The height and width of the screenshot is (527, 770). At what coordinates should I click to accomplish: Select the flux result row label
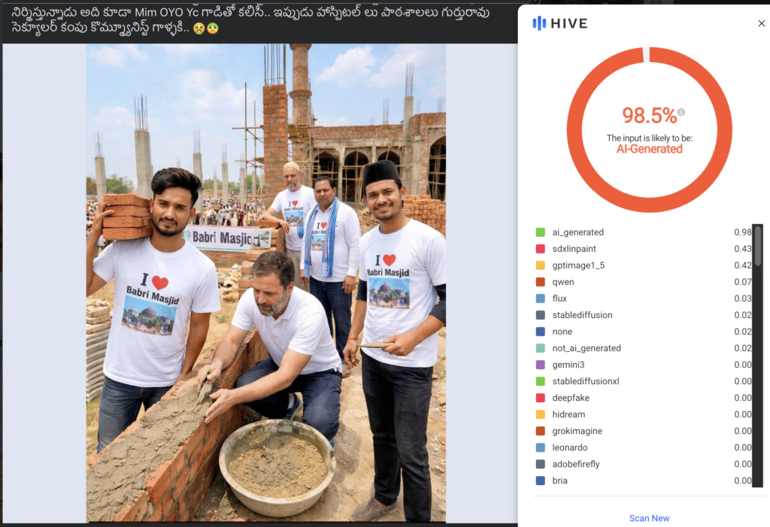click(559, 298)
